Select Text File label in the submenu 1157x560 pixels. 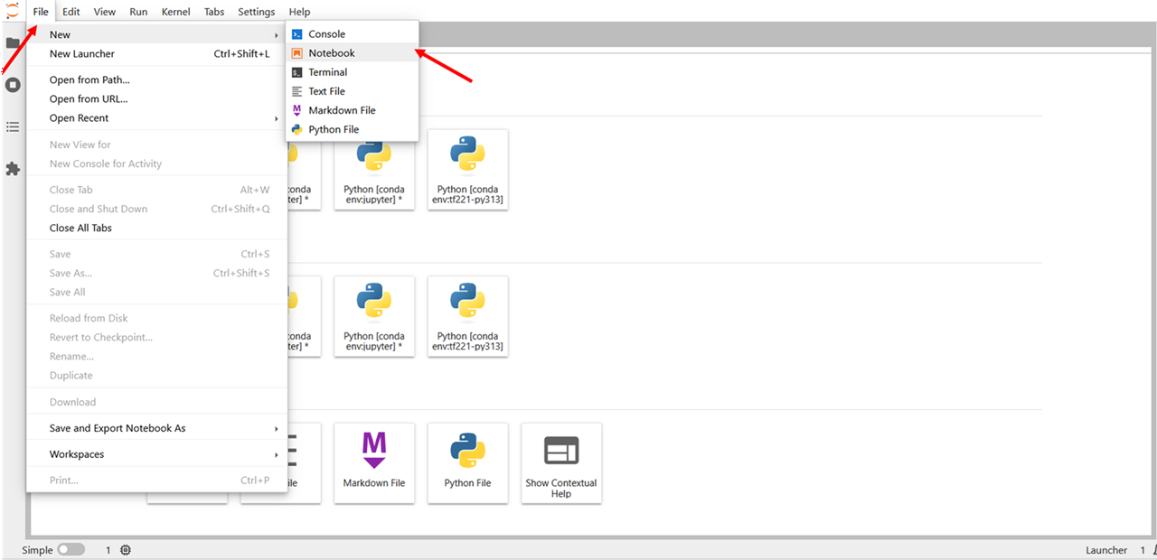[327, 91]
